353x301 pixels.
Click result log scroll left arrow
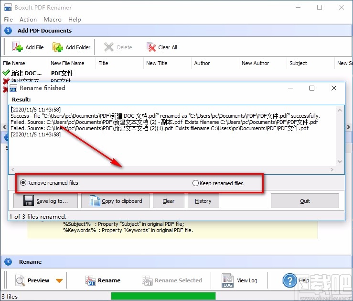(13, 169)
